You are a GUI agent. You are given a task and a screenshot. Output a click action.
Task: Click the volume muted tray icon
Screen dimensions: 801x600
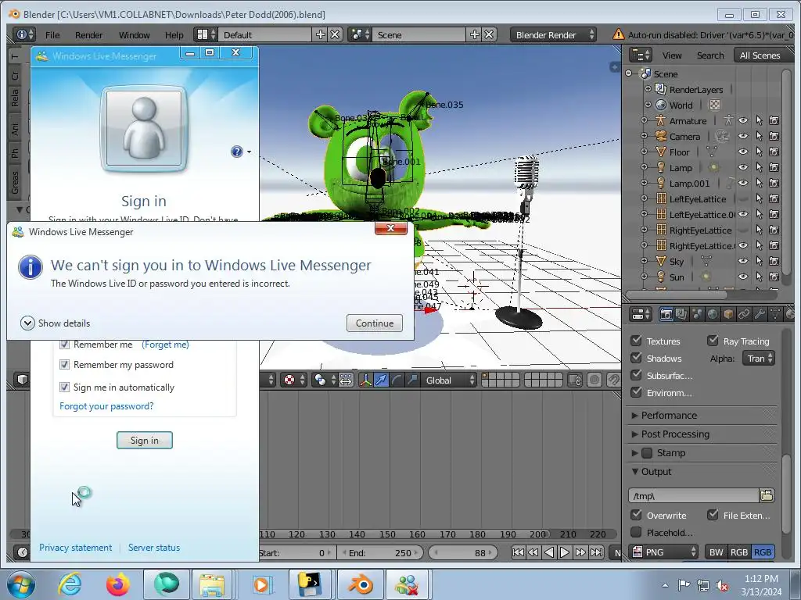point(722,586)
